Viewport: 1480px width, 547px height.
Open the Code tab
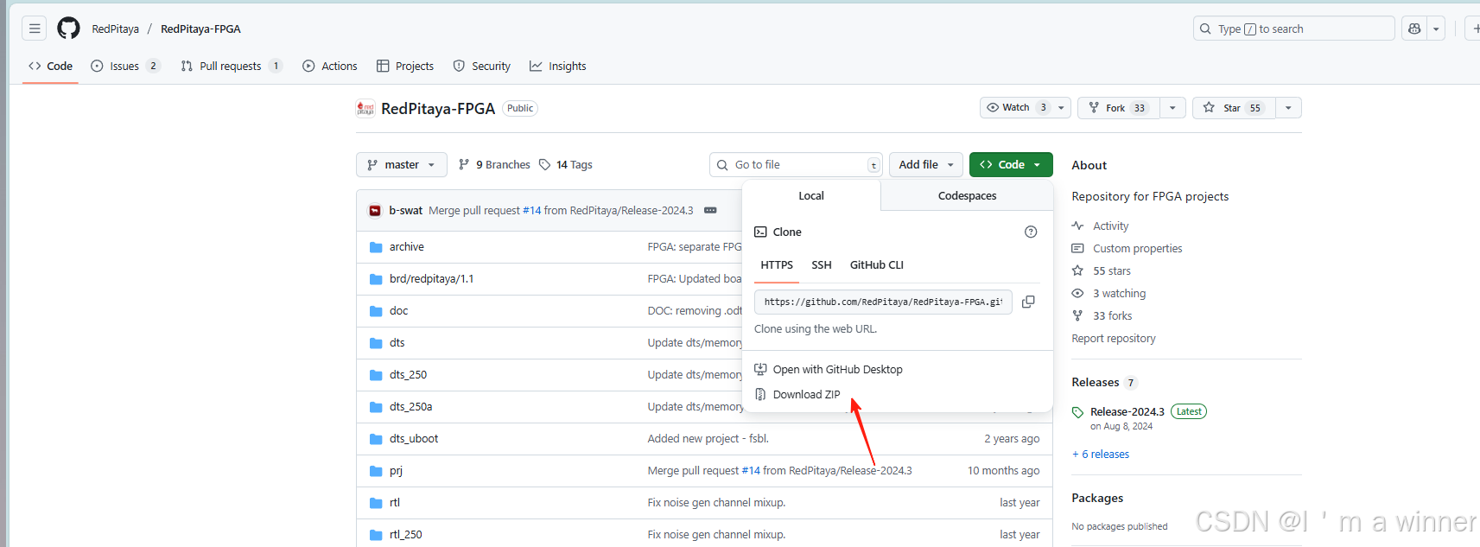50,66
